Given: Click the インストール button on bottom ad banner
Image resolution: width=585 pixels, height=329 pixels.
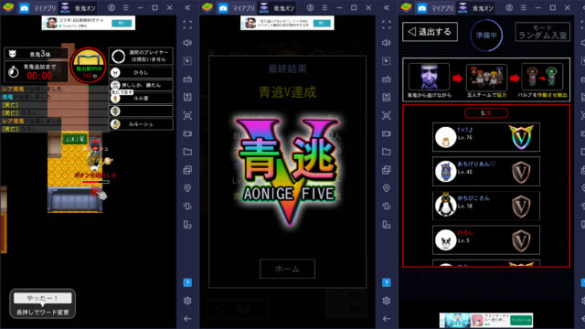Looking at the screenshot, I should coord(521,321).
